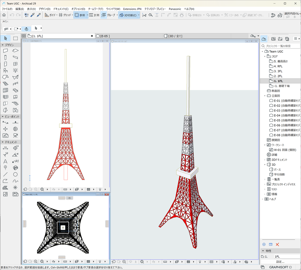Collapse the ドキュメント toolbox section
The height and width of the screenshot is (270, 301).
[x=3, y=142]
